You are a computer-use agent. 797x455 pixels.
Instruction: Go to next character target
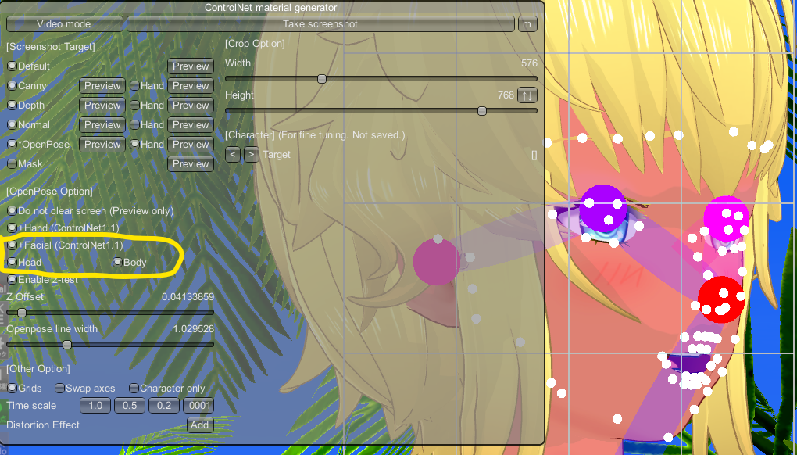(252, 155)
